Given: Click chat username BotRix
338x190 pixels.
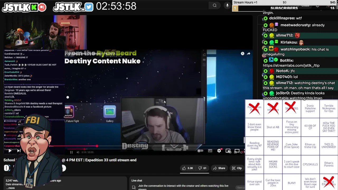Looking at the screenshot, I should point(287,60).
